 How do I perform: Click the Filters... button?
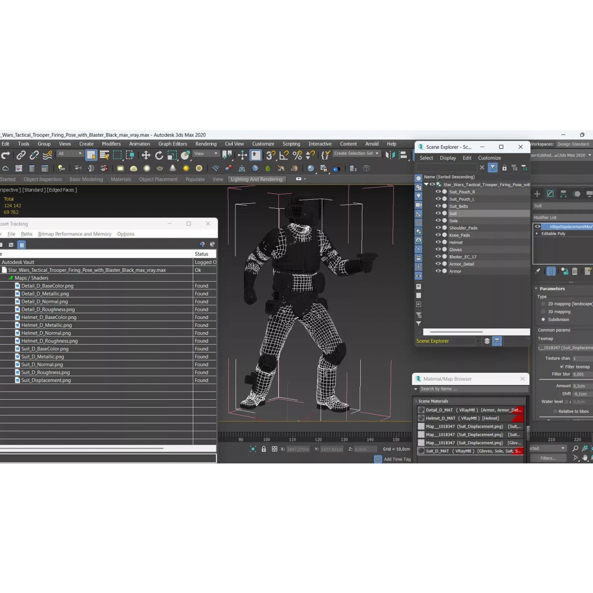[x=548, y=458]
